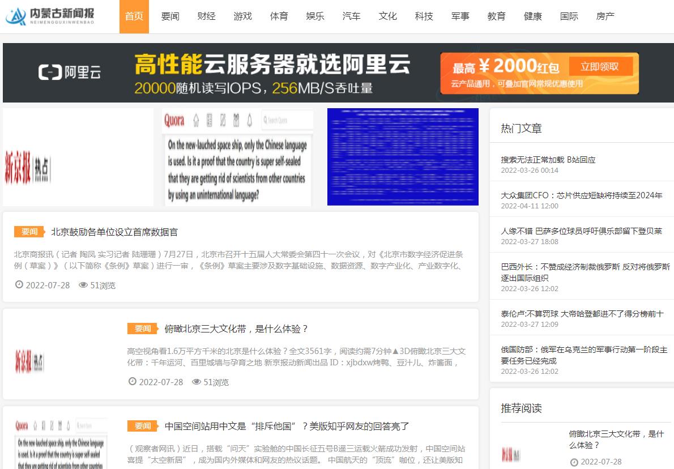The height and width of the screenshot is (469, 674).
Task: Click 51浏览 count on 首席数据官 article
Action: 103,285
